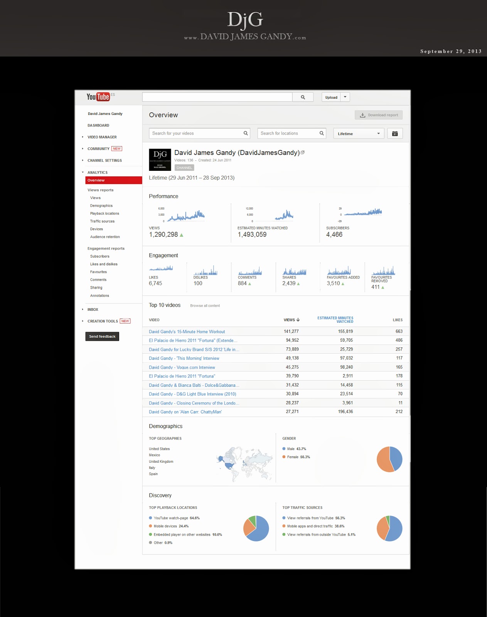Open the Traffic sources report
This screenshot has height=617, width=487.
click(x=102, y=221)
